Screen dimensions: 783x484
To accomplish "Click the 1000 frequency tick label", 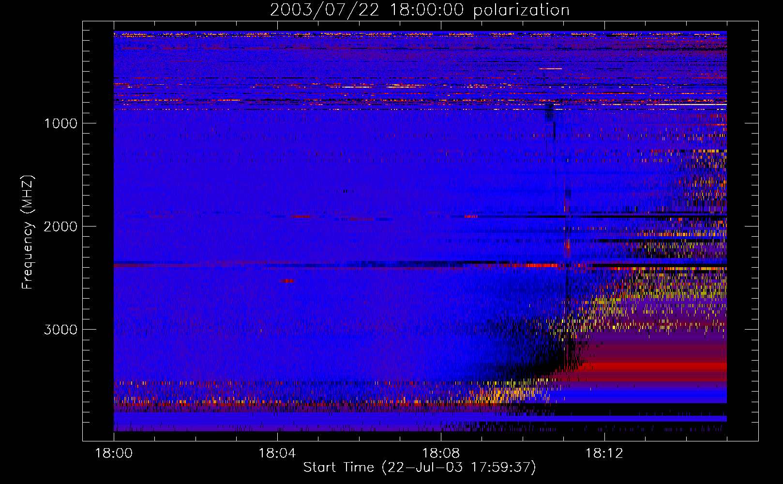I will (60, 123).
